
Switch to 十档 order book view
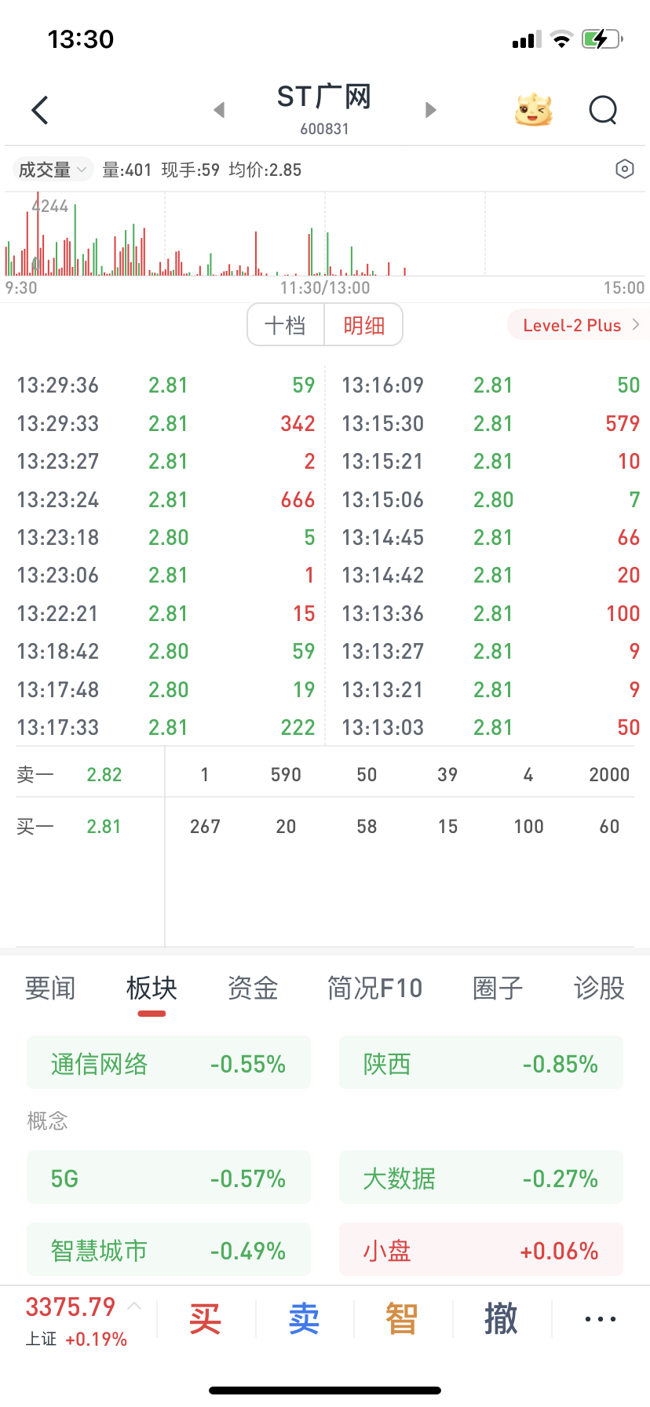point(286,325)
